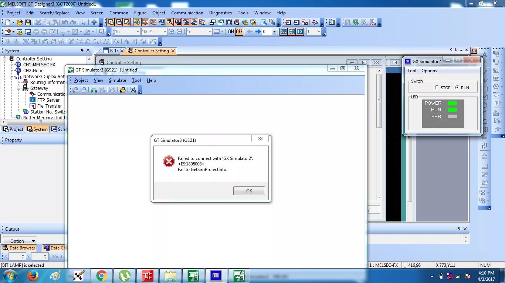Image resolution: width=505 pixels, height=283 pixels.
Task: Save the project with the floppy disk icon
Action: click(x=28, y=22)
